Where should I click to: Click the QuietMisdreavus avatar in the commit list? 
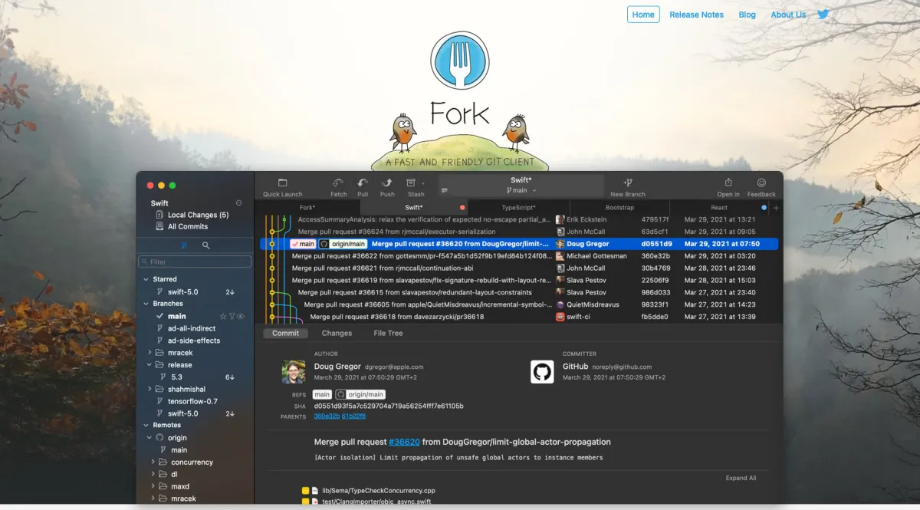point(560,304)
